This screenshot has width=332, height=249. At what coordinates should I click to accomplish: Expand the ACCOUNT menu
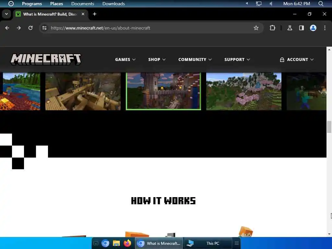click(296, 60)
